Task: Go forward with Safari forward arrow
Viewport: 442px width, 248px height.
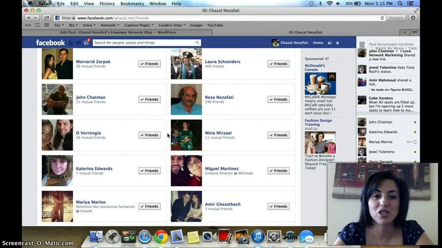Action: pyautogui.click(x=36, y=18)
